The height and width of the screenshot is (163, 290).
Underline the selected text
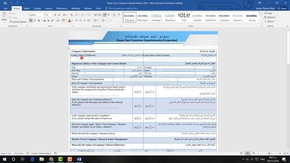tap(39, 20)
